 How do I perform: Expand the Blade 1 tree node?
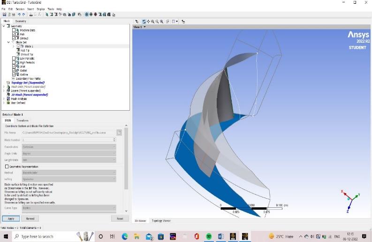pos(13,46)
